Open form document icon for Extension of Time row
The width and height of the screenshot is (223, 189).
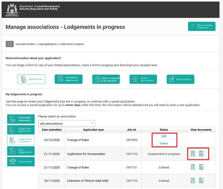tap(201, 180)
